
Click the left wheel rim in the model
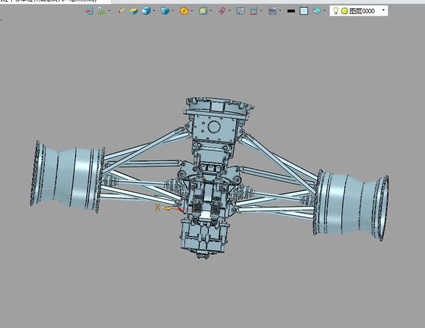(67, 177)
